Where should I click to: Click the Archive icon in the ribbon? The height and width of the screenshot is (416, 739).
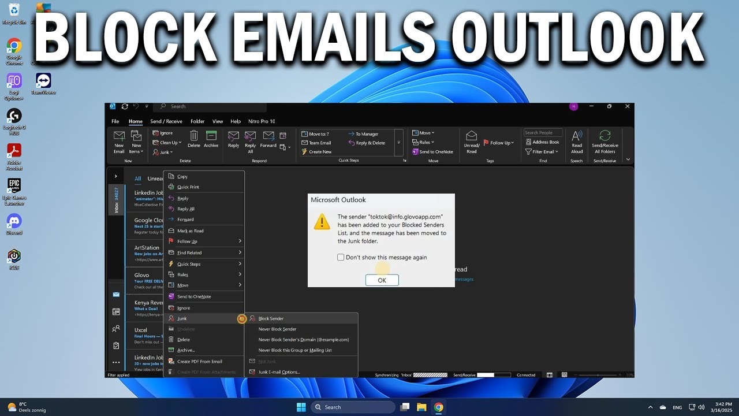point(211,139)
